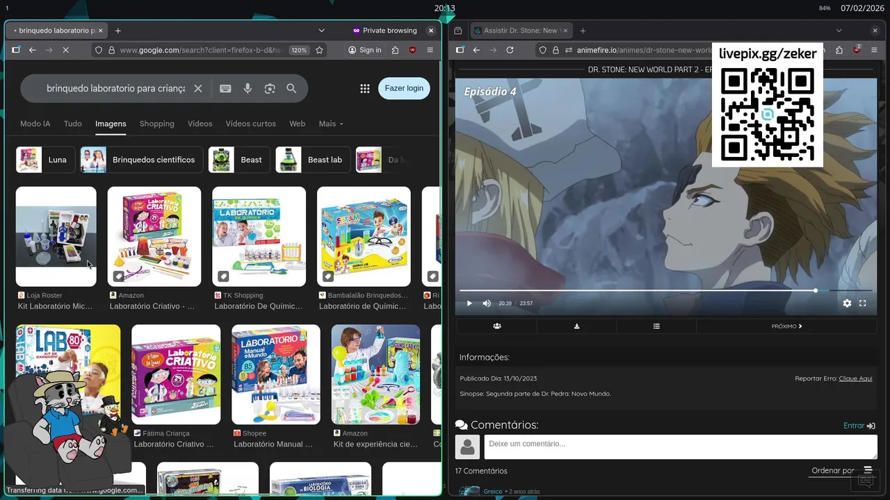Viewport: 890px width, 500px height.
Task: Play the Dr. Stone episode video
Action: click(x=469, y=303)
